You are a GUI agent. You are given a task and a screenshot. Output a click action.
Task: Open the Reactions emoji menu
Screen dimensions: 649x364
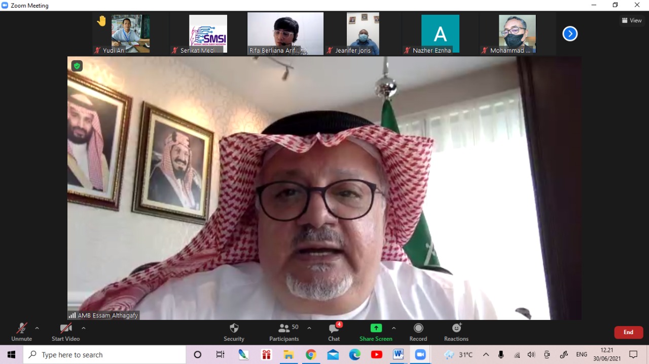click(456, 332)
